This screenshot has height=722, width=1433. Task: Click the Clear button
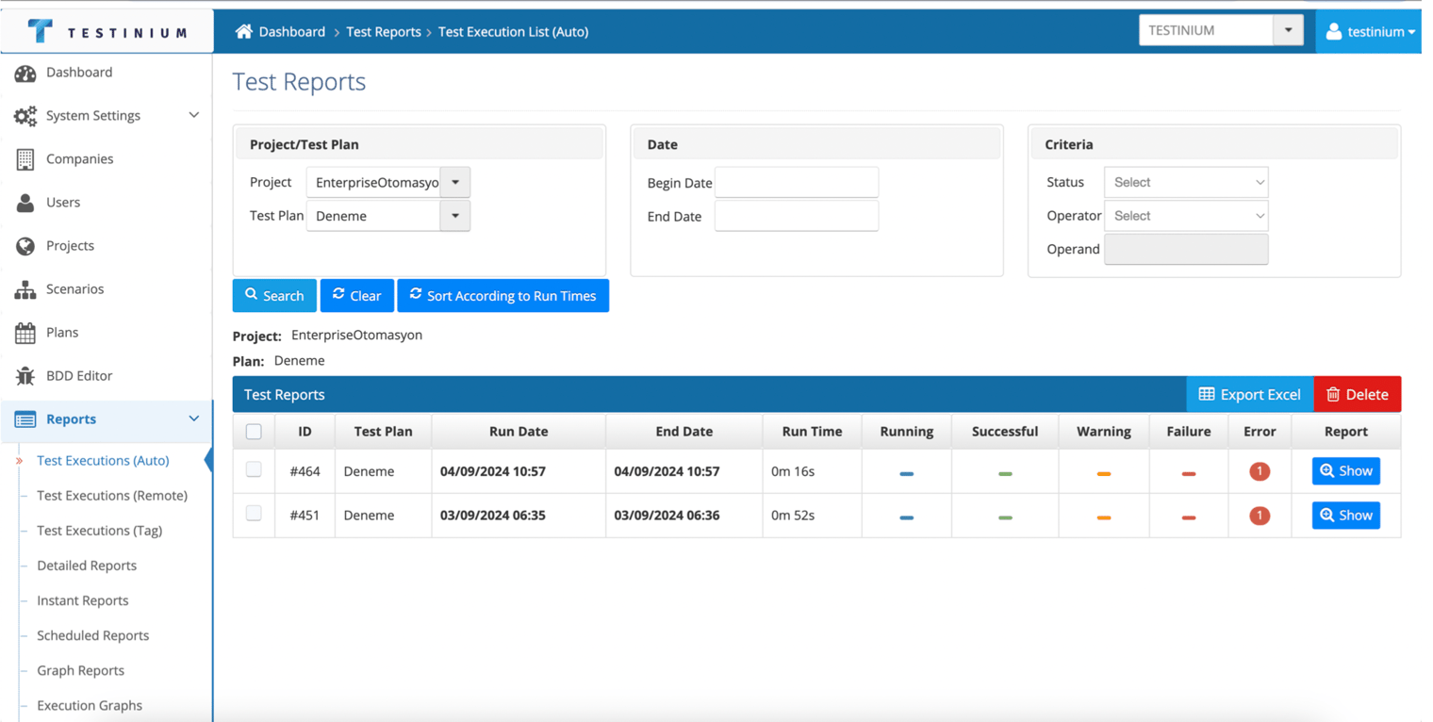pyautogui.click(x=357, y=296)
